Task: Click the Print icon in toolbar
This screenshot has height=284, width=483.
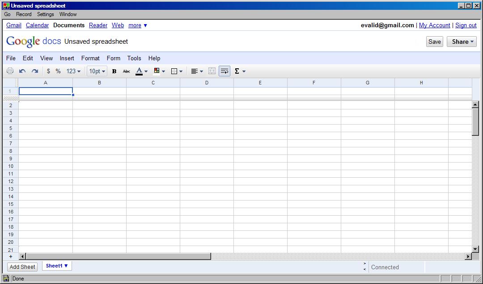Action: coord(10,71)
